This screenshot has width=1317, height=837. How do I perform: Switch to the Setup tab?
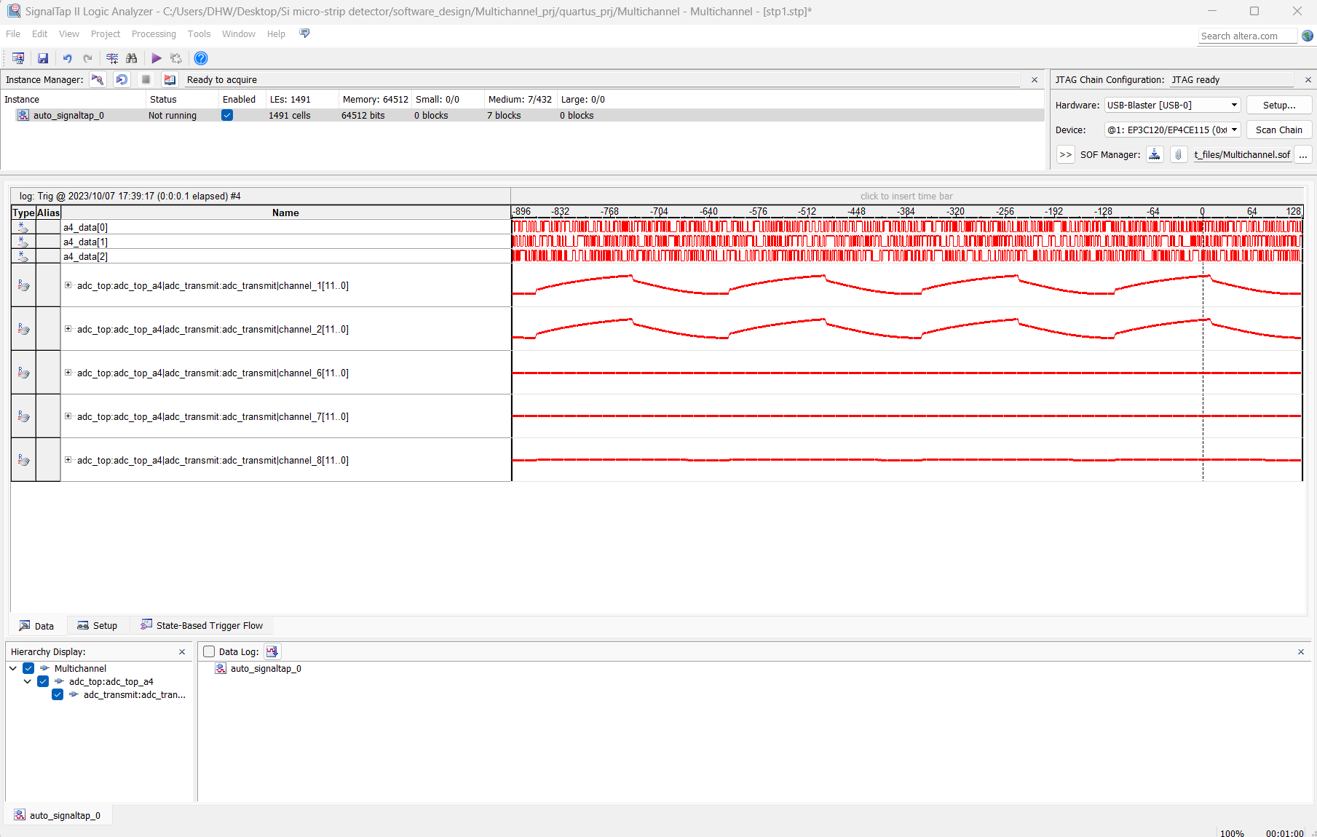(x=98, y=625)
